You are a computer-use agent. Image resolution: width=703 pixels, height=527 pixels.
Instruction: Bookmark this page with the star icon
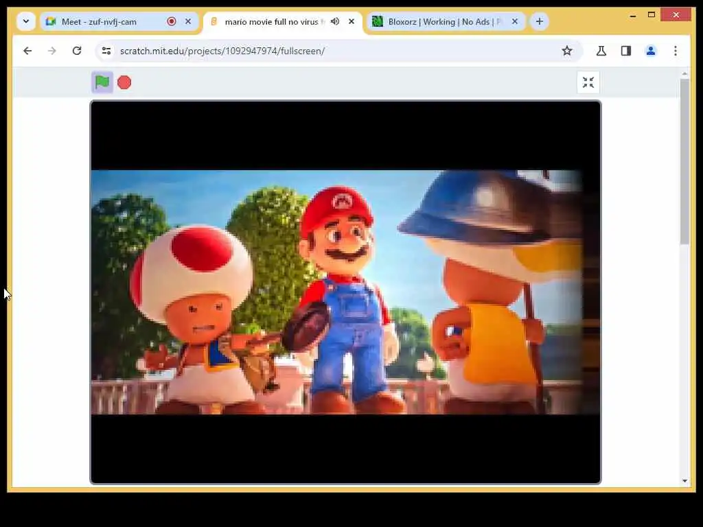point(566,51)
